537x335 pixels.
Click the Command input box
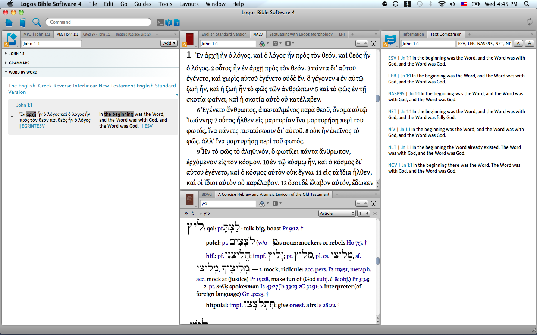click(98, 22)
